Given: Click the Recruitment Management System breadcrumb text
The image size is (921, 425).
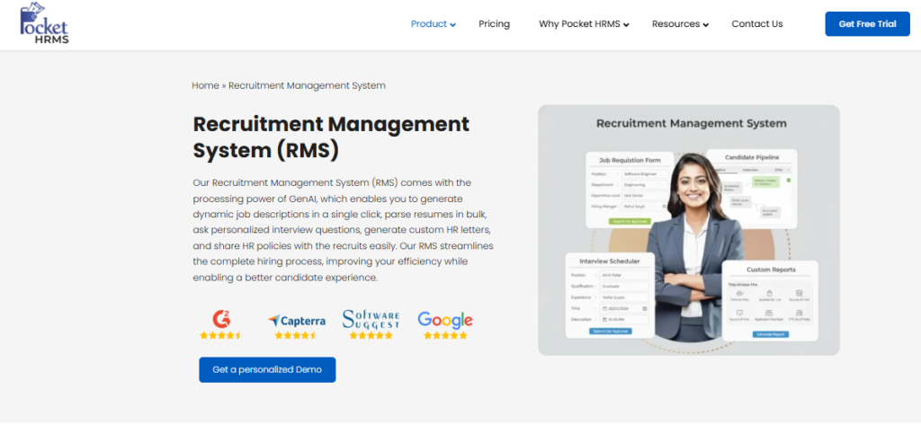Looking at the screenshot, I should tap(307, 85).
